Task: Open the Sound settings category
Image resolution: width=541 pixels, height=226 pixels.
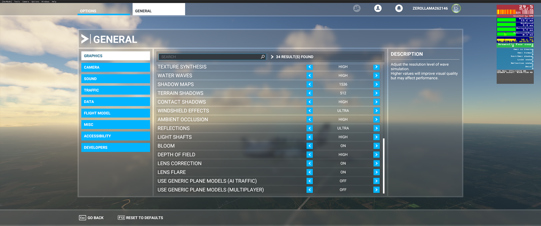Action: pos(115,79)
